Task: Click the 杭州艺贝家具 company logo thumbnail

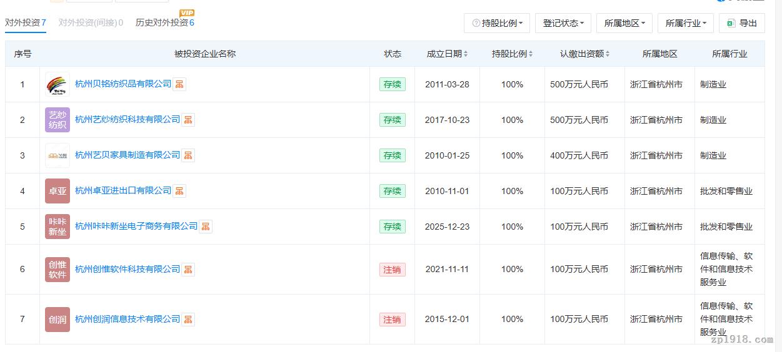Action: coord(57,155)
